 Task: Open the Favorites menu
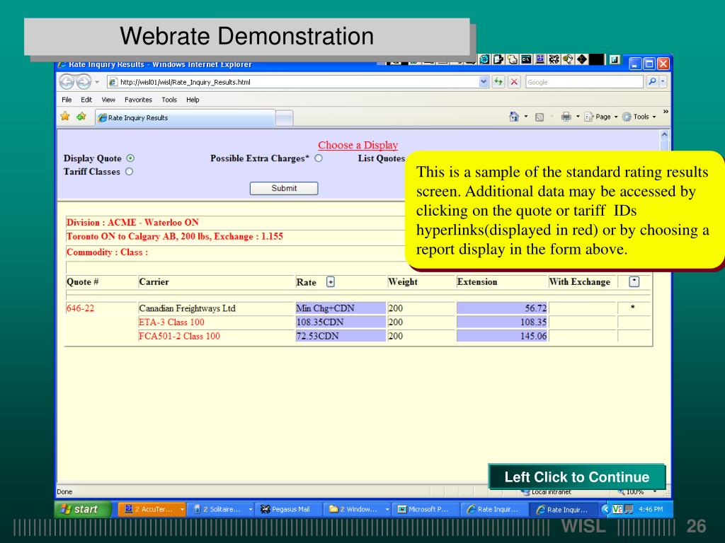pyautogui.click(x=138, y=100)
